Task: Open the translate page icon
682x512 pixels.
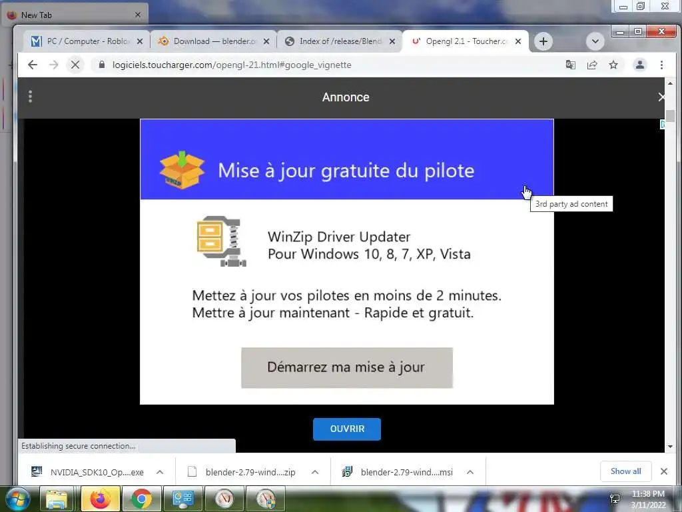Action: (570, 65)
